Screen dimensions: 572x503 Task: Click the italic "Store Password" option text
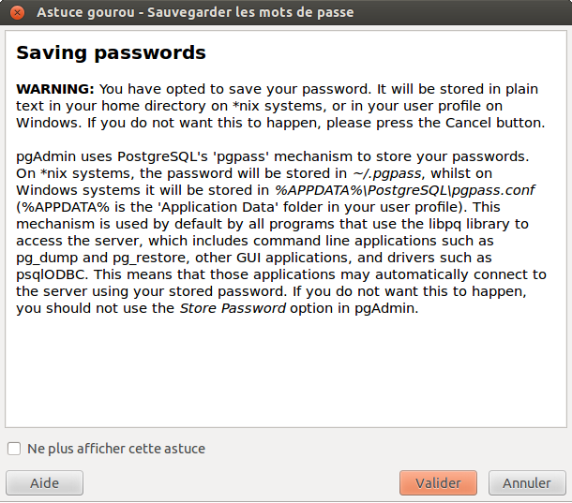[232, 308]
